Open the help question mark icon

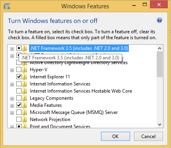(159, 20)
